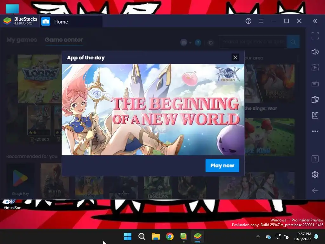325x244 pixels.
Task: Open the Vikings game tile
Action: (x=124, y=187)
